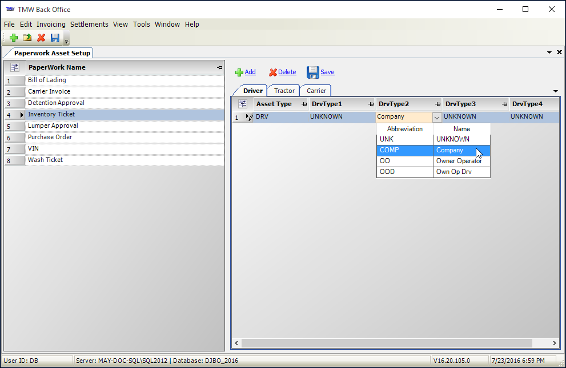Click the UNKNOWN cell under DrvType1

tap(342, 117)
